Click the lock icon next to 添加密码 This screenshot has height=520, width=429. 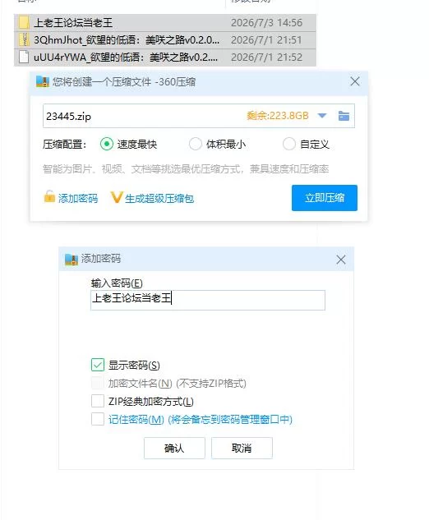pos(49,196)
